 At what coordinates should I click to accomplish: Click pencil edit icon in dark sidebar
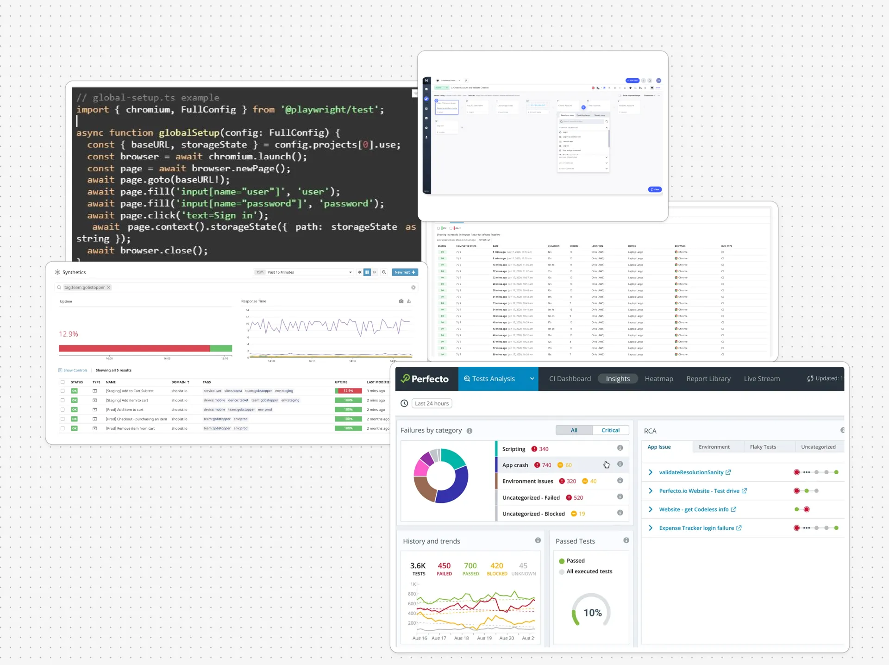point(426,99)
